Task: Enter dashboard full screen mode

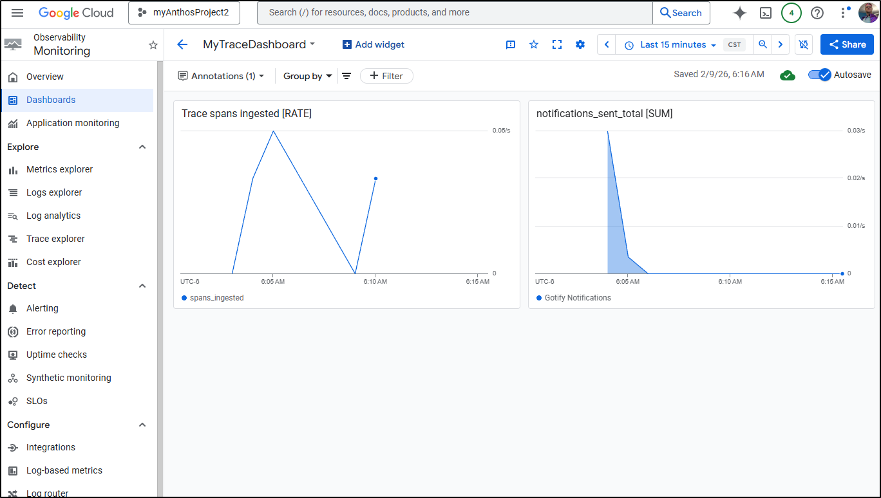Action: 557,44
